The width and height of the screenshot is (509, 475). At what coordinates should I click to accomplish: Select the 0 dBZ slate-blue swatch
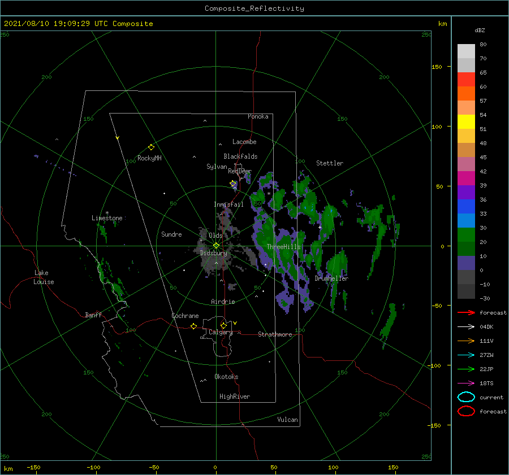pyautogui.click(x=466, y=263)
